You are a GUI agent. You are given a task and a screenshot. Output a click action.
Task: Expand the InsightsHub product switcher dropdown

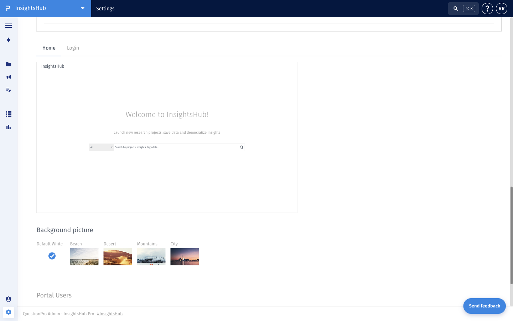pyautogui.click(x=83, y=9)
